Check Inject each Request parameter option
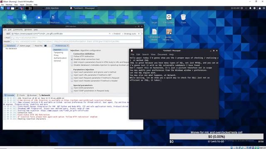 [72, 78]
